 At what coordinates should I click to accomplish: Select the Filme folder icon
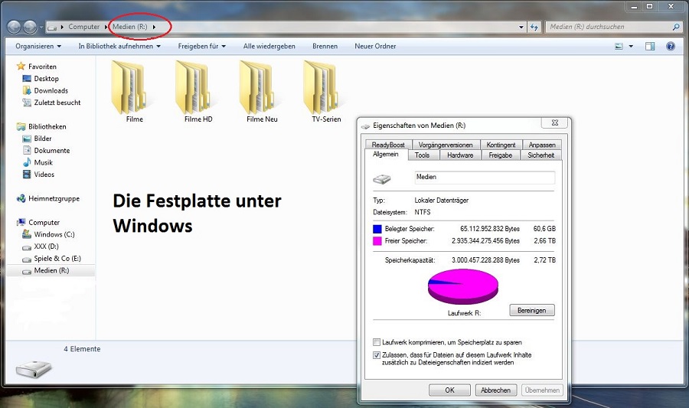pyautogui.click(x=129, y=87)
